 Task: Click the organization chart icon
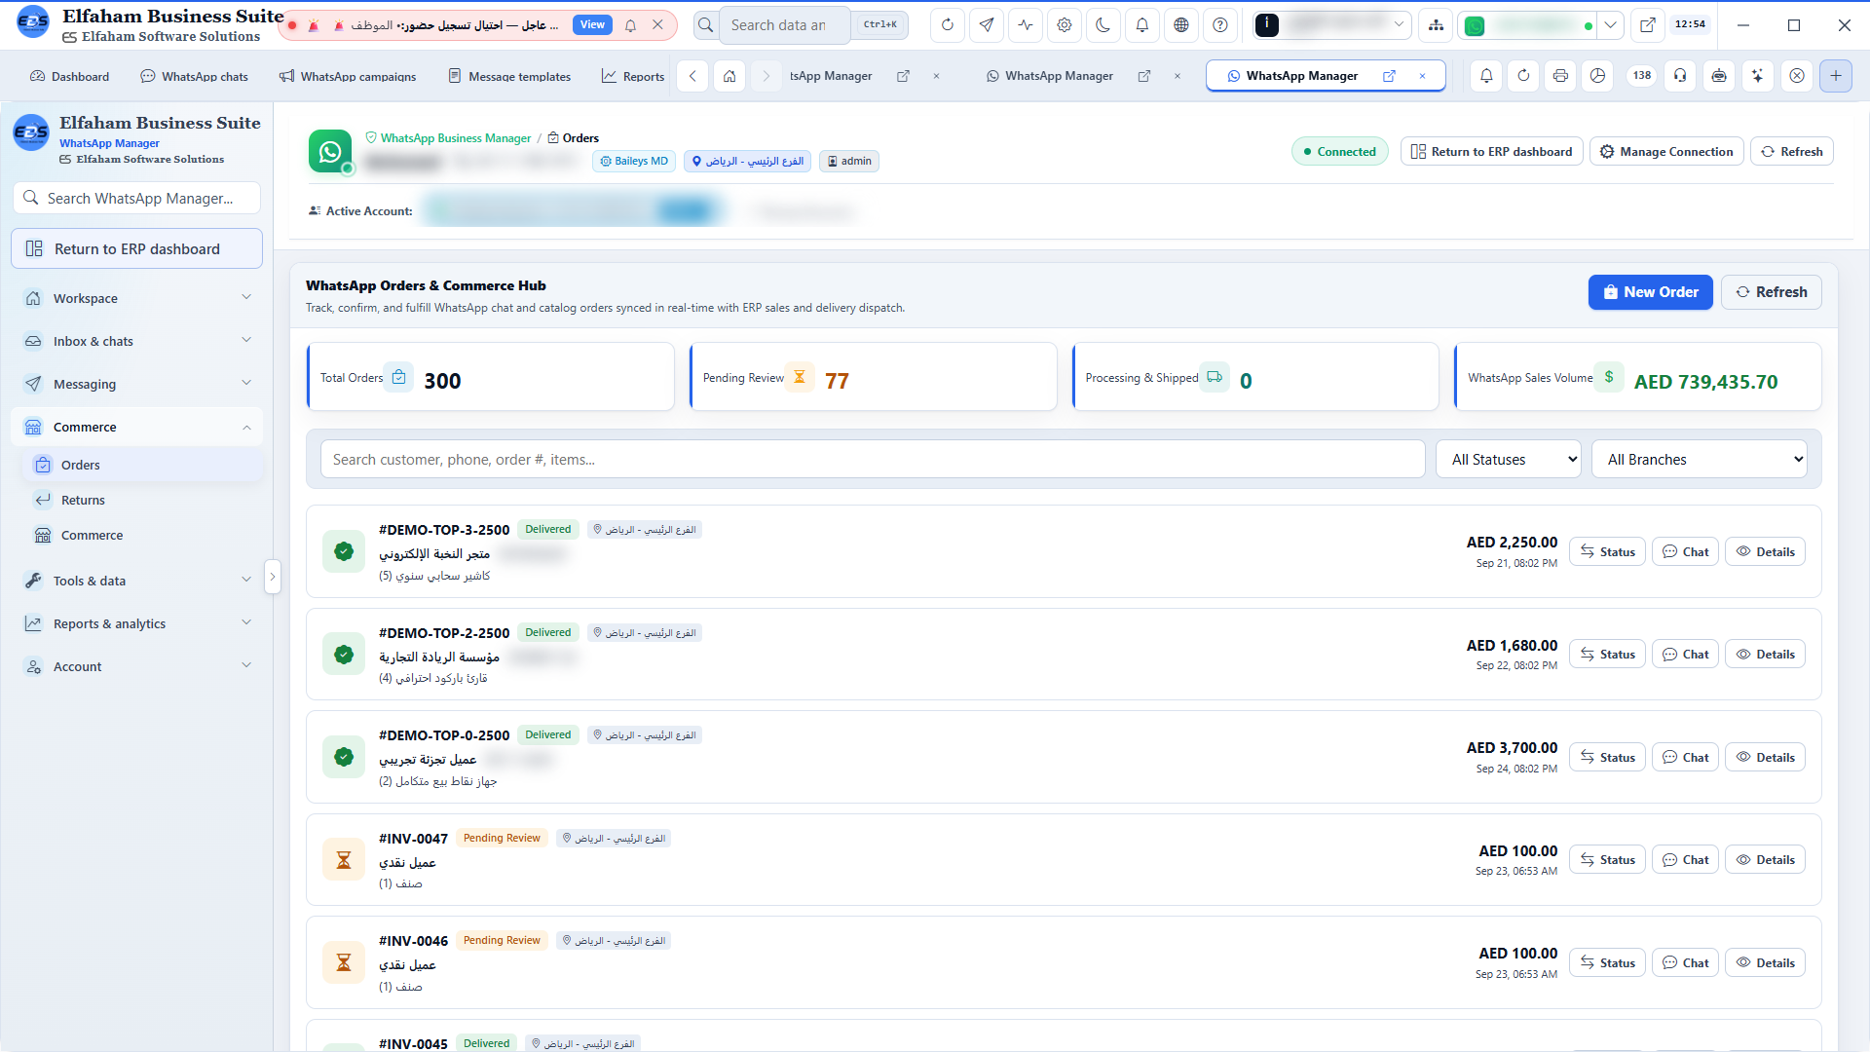click(1437, 25)
